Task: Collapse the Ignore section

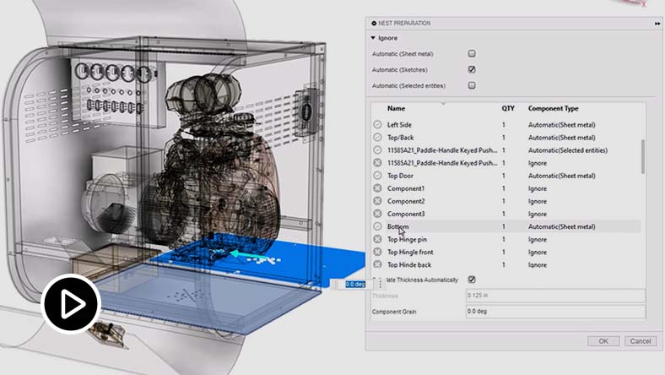Action: [x=374, y=38]
